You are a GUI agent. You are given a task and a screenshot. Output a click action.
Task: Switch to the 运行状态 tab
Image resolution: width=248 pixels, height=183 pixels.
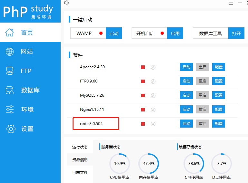[80, 147]
